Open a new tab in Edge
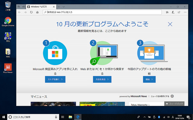 pyautogui.click(x=59, y=7)
